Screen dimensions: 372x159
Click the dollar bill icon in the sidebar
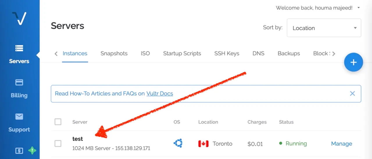click(19, 151)
